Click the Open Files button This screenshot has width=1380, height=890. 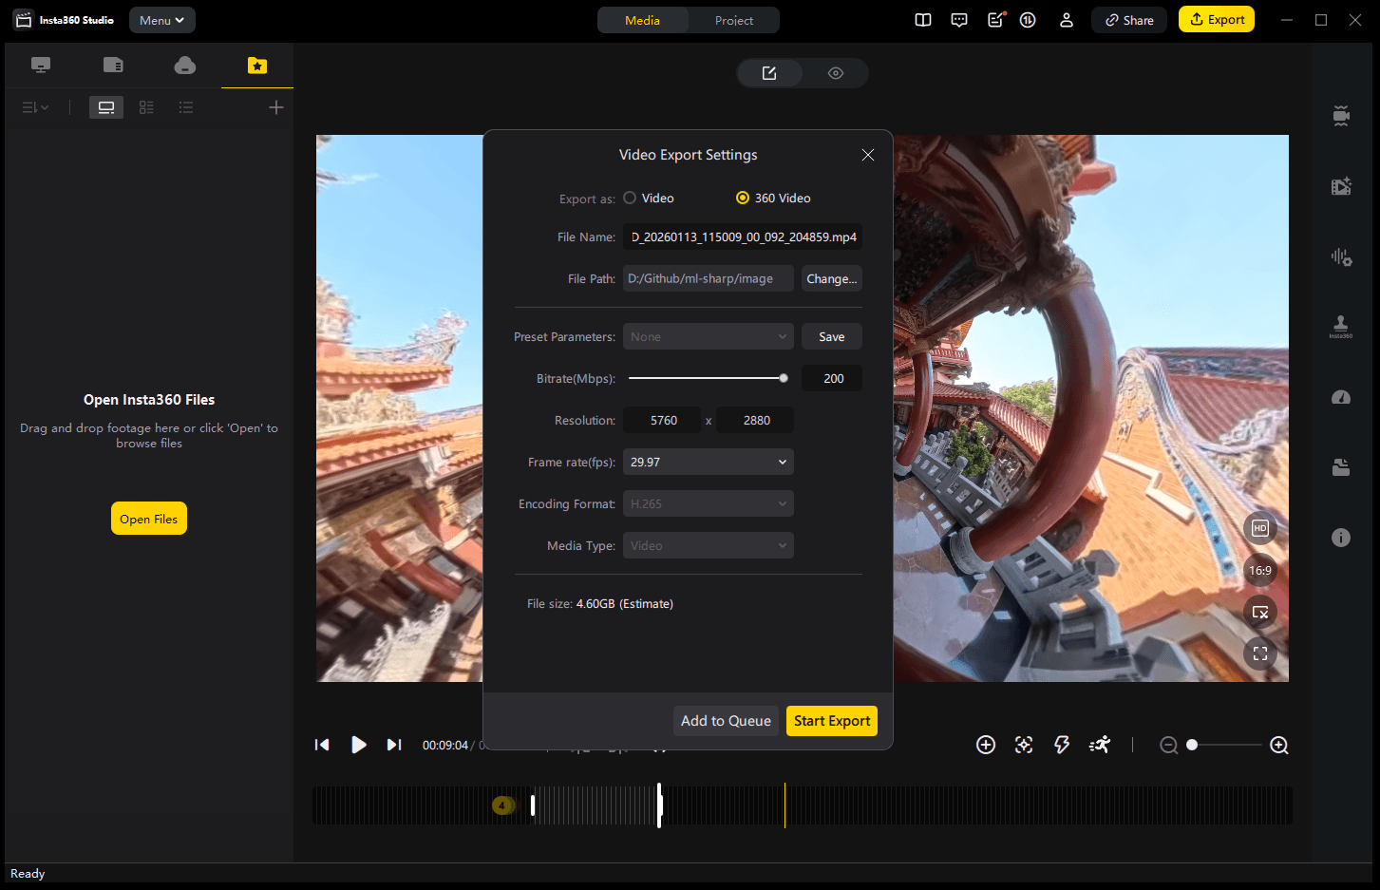(x=148, y=518)
